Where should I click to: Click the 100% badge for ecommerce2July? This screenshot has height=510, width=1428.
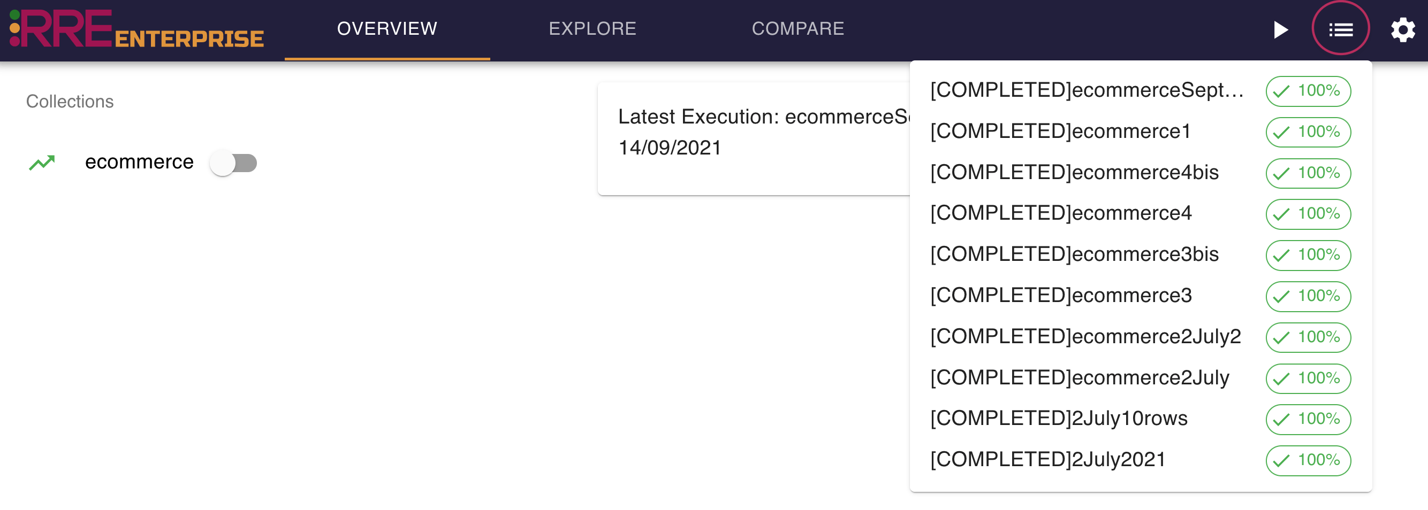(x=1308, y=378)
